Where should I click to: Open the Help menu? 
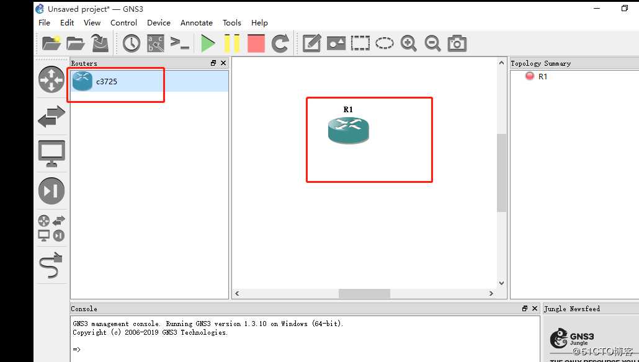[x=259, y=23]
